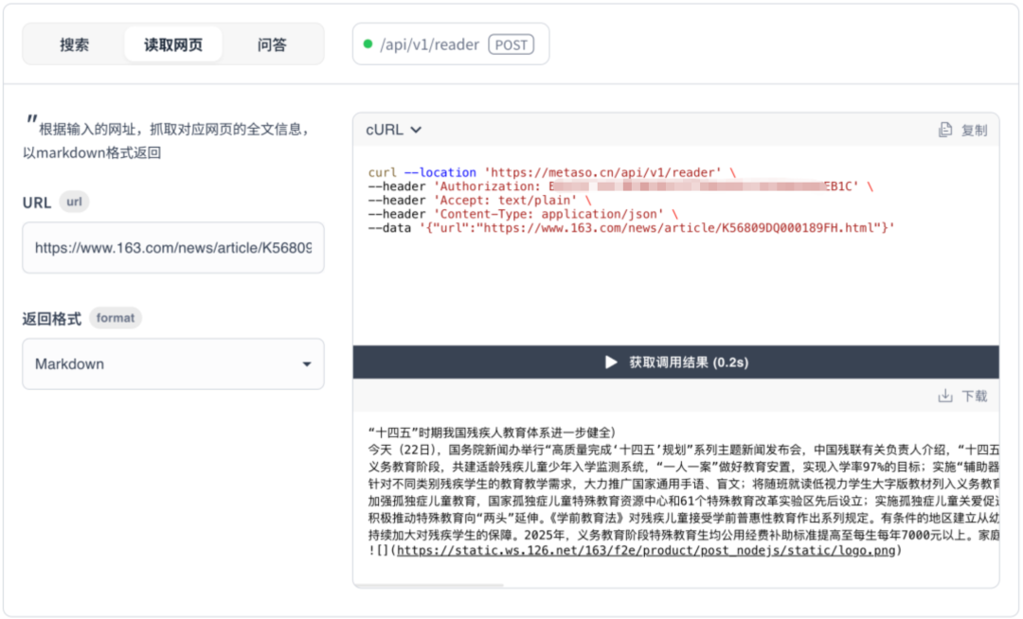Run 获取调用结果 request button
The image size is (1023, 619).
[676, 363]
